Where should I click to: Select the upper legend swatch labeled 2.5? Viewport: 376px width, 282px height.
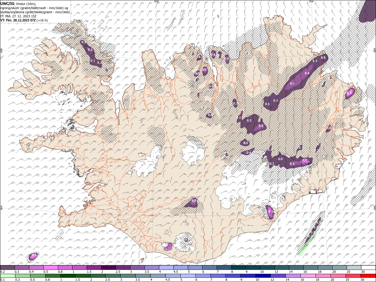click(x=123, y=268)
